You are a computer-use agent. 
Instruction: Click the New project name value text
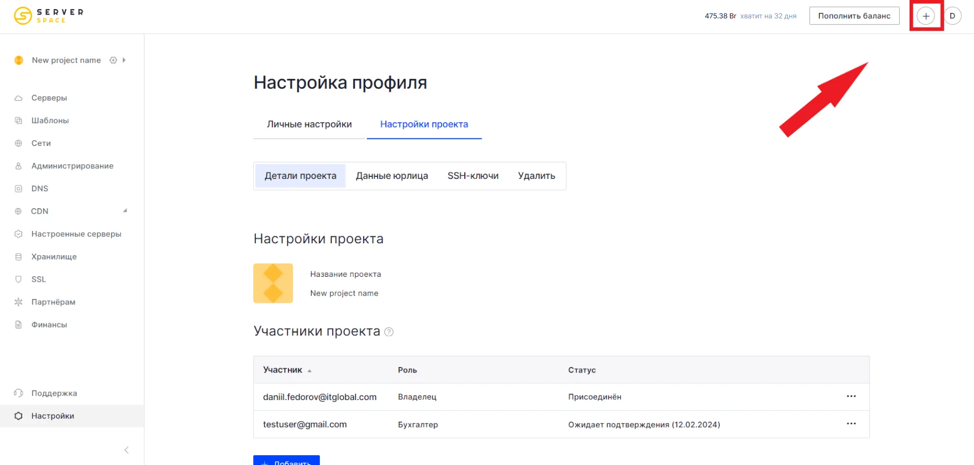[x=344, y=293]
